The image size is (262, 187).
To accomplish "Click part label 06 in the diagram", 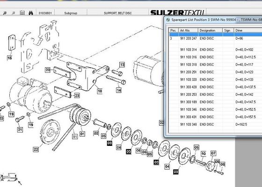I will (x=144, y=152).
